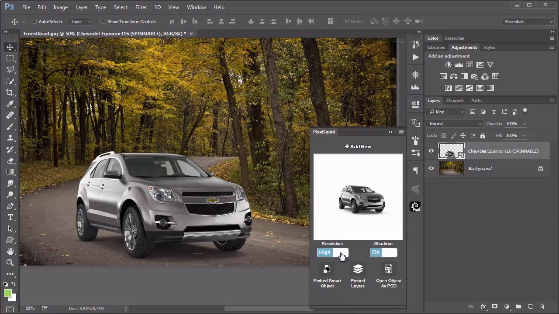Expand the layer Kind filter dropdown
559x314 pixels.
pyautogui.click(x=446, y=112)
